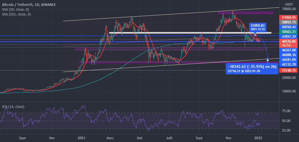Click the small blue arrow above RSI line
This screenshot has height=142, width=299.
point(257,114)
